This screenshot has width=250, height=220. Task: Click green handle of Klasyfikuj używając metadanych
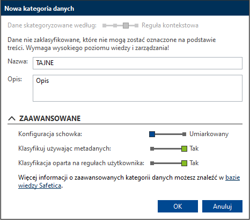(184, 148)
